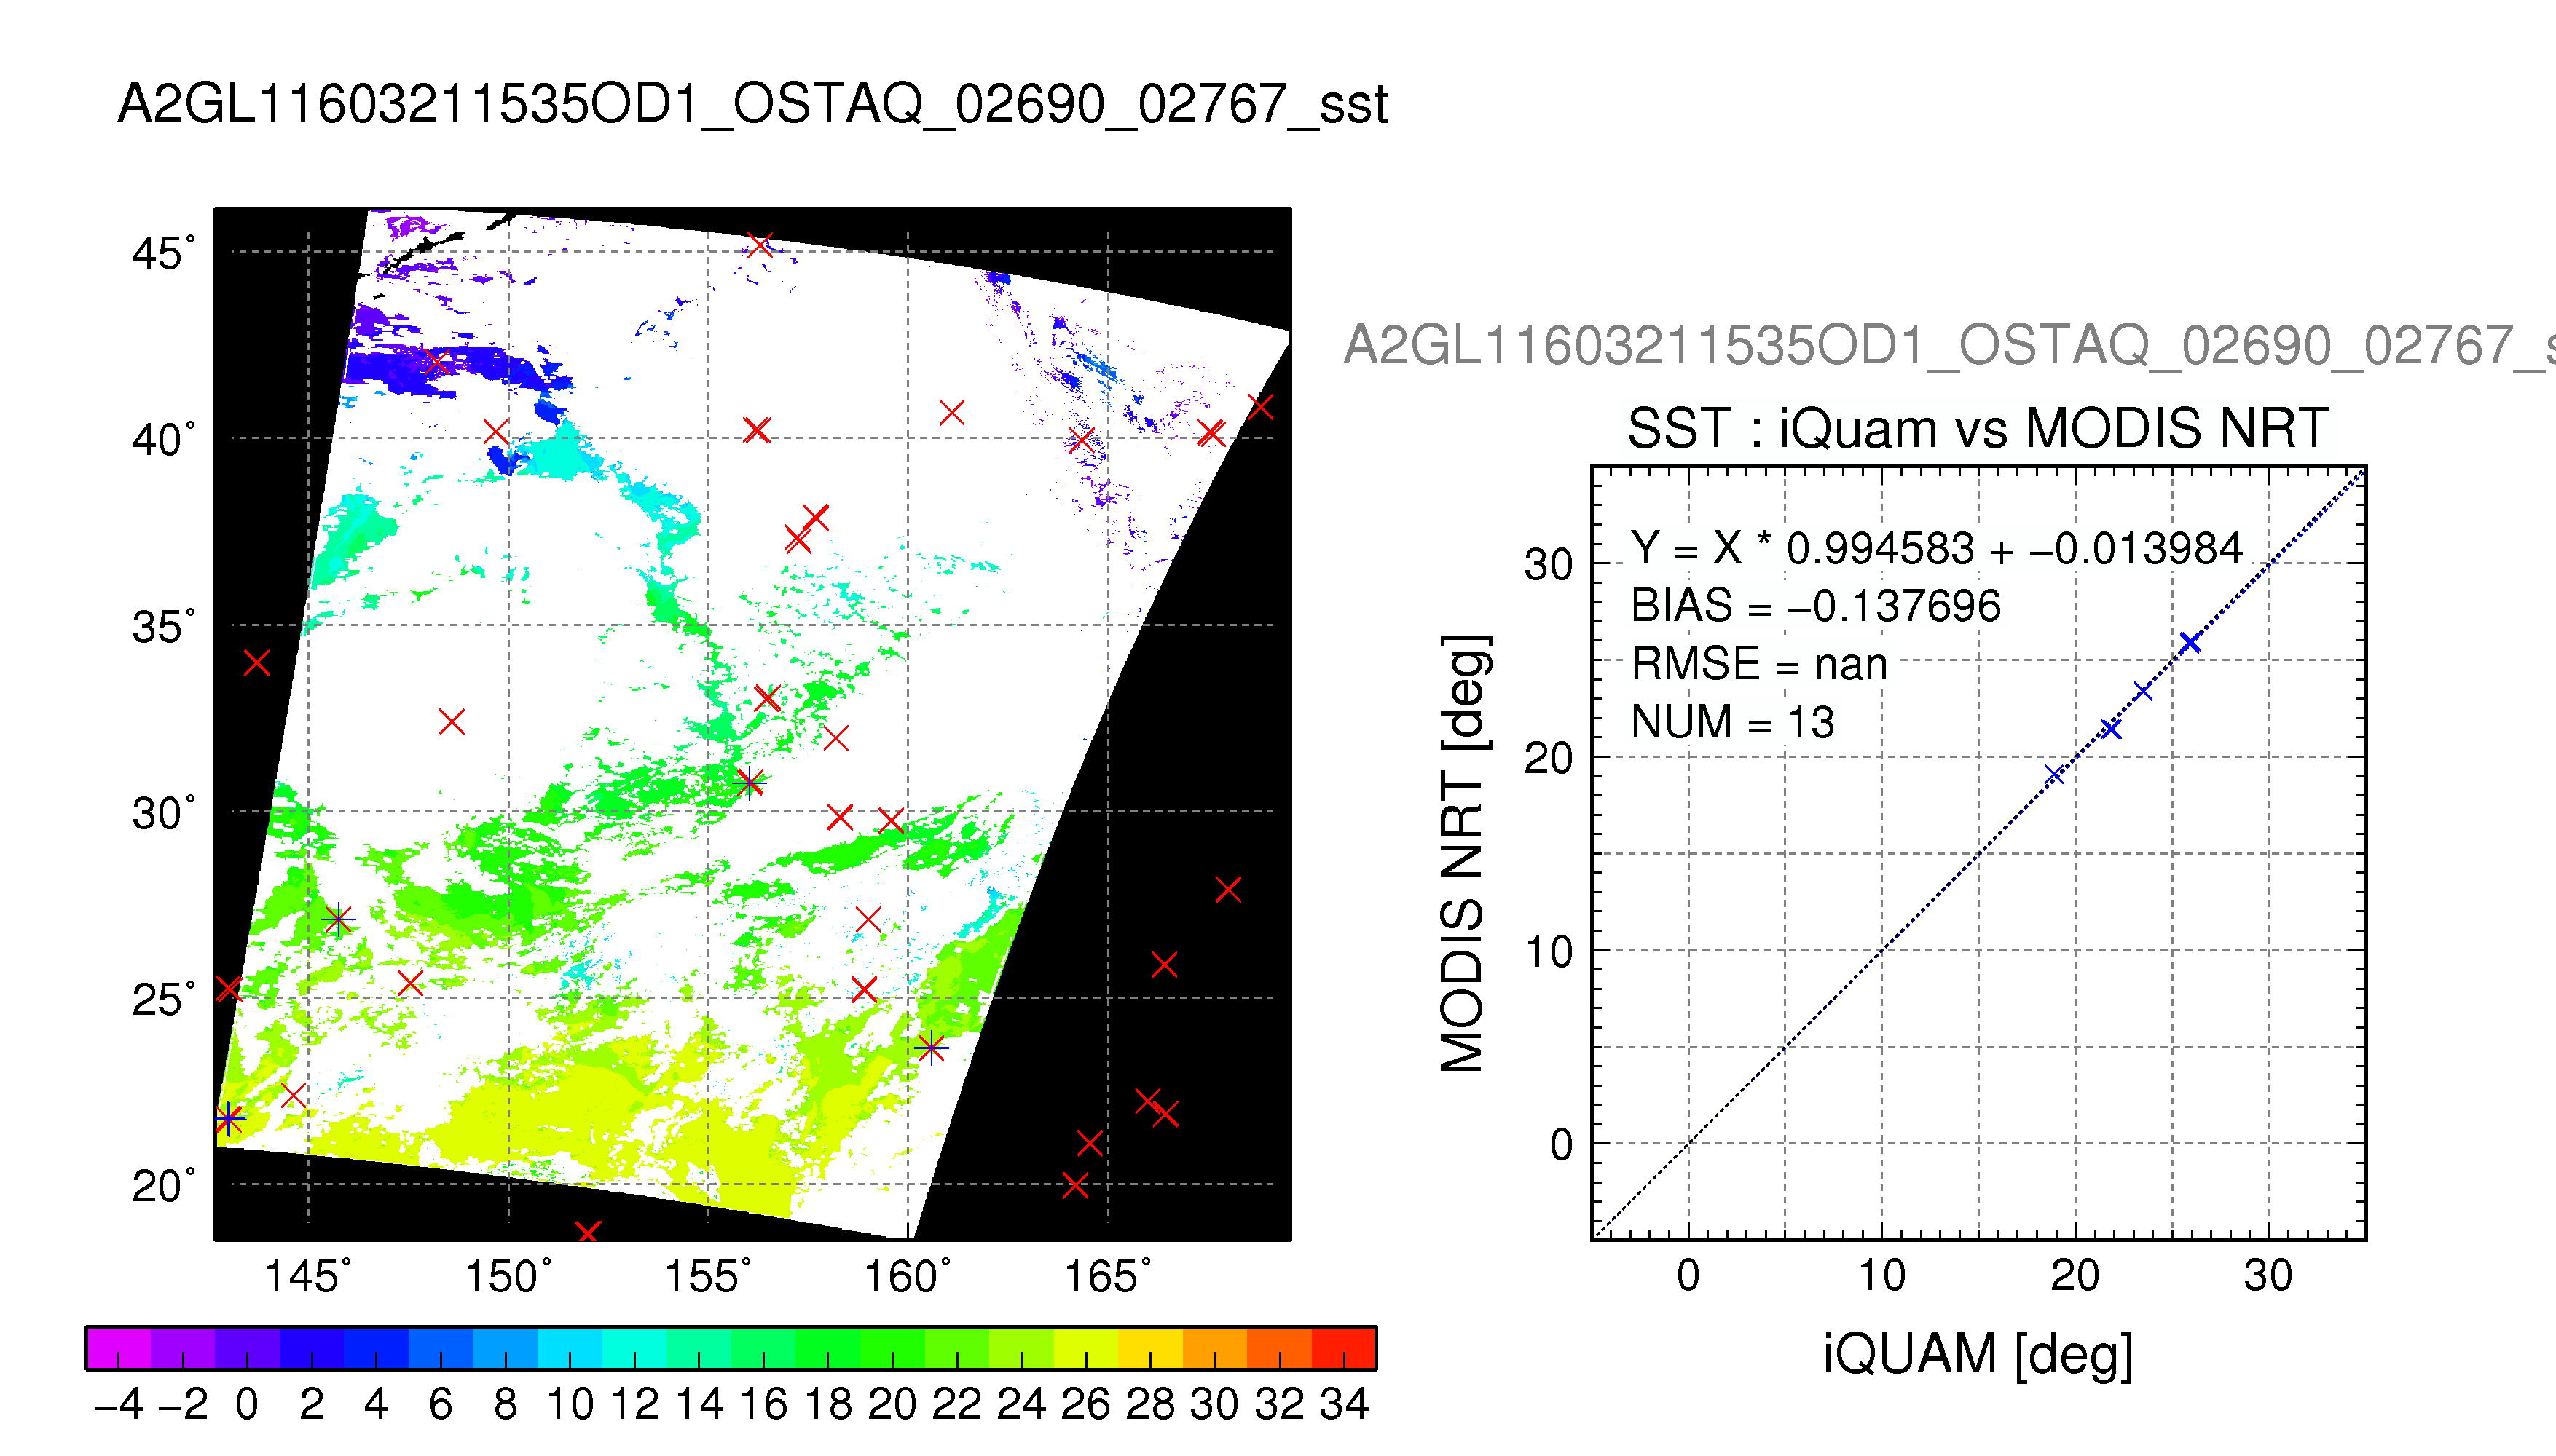Click the red X buoy marker near 158°, 32°

point(835,739)
